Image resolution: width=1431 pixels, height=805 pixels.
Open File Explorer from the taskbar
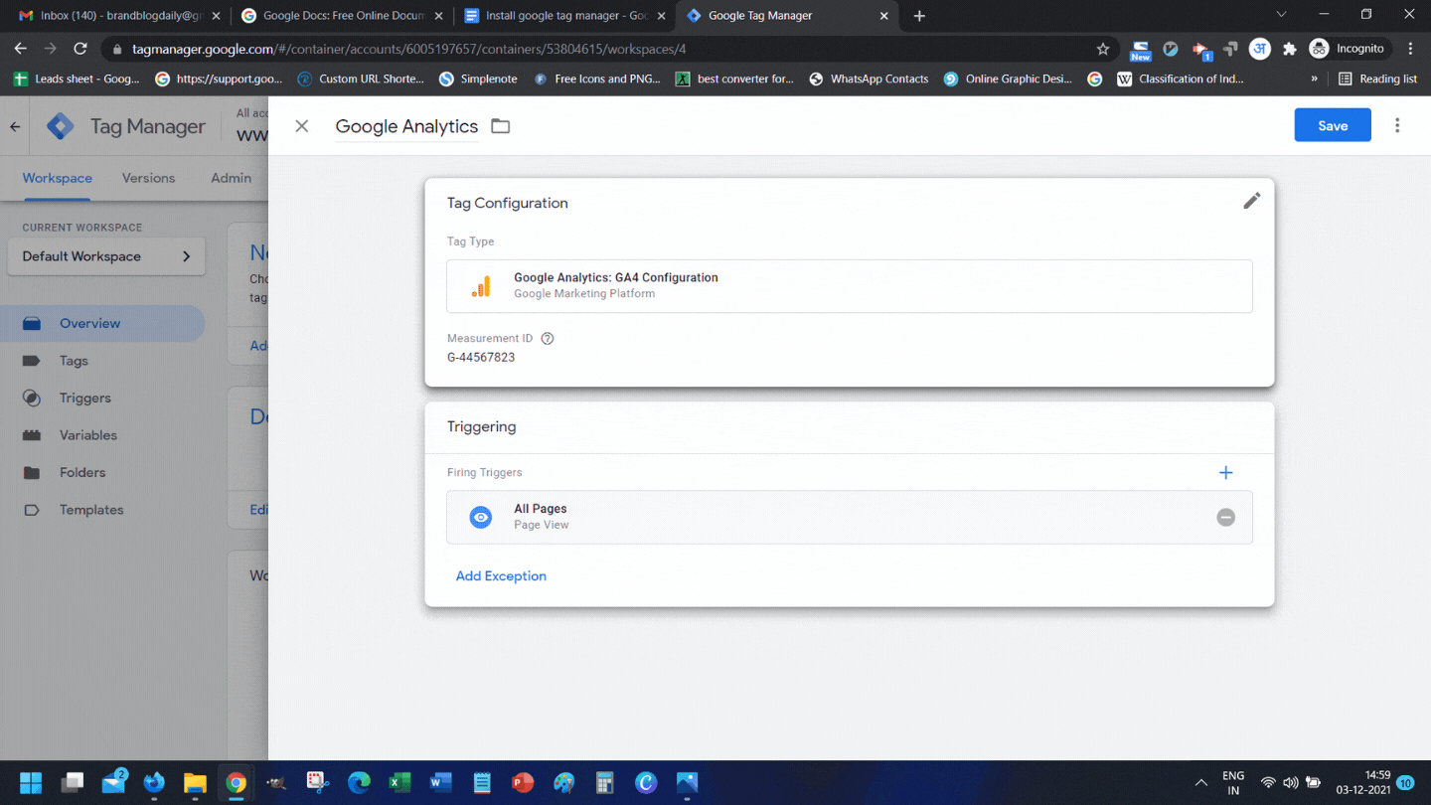click(195, 783)
